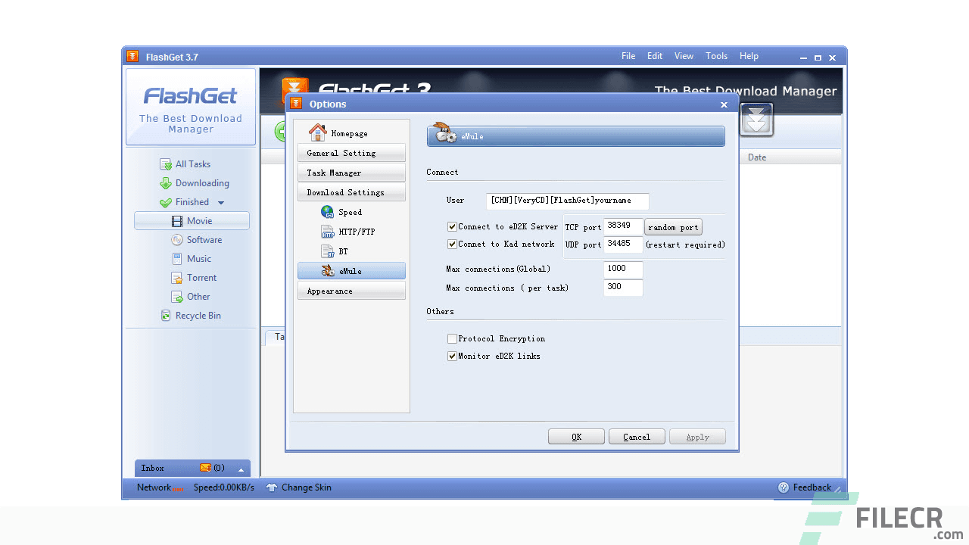
Task: Click the Music note icon
Action: click(x=177, y=259)
